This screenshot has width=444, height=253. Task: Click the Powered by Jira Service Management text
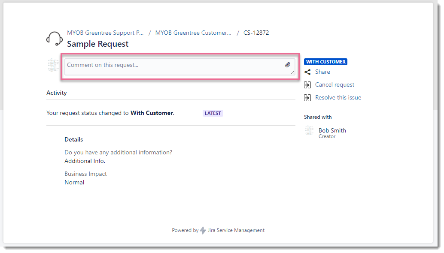[x=218, y=230]
